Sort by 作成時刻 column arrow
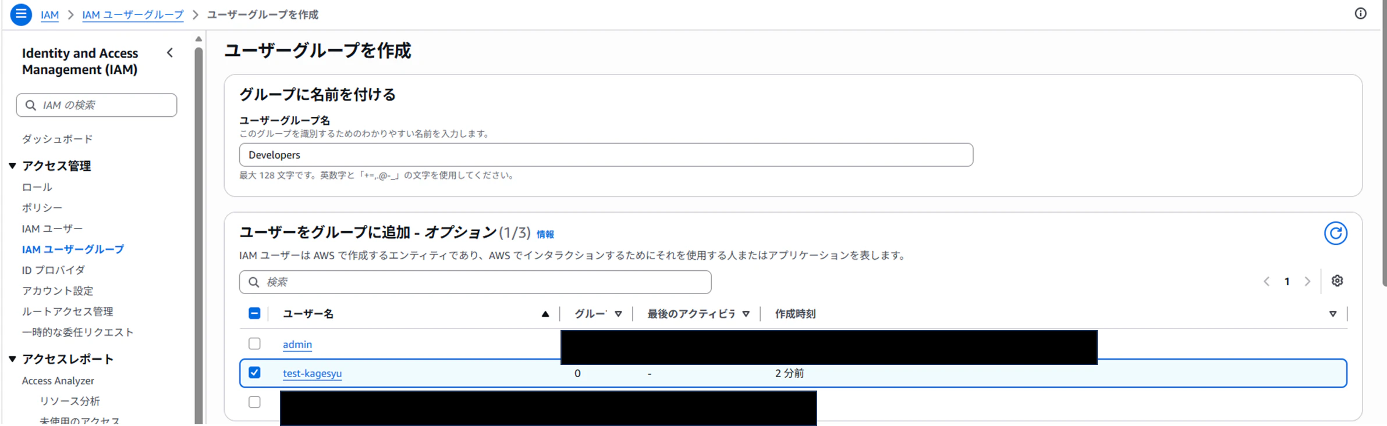This screenshot has height=426, width=1387. point(1333,314)
